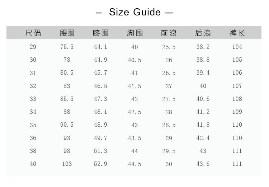This screenshot has height=187, width=269.
Task: Click the "Size Guide" title text
Action: point(134,12)
